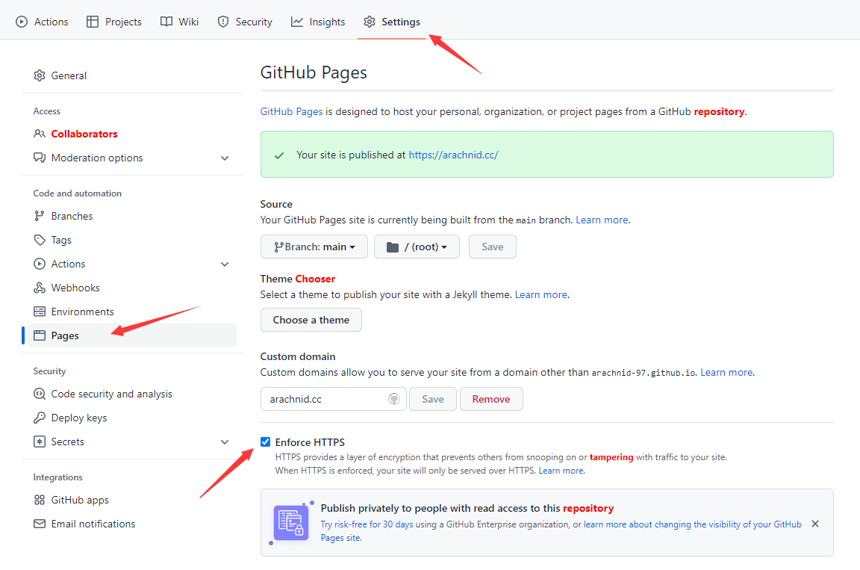Expand the Secrets section chevron
Image resolution: width=860 pixels, height=570 pixels.
225,442
